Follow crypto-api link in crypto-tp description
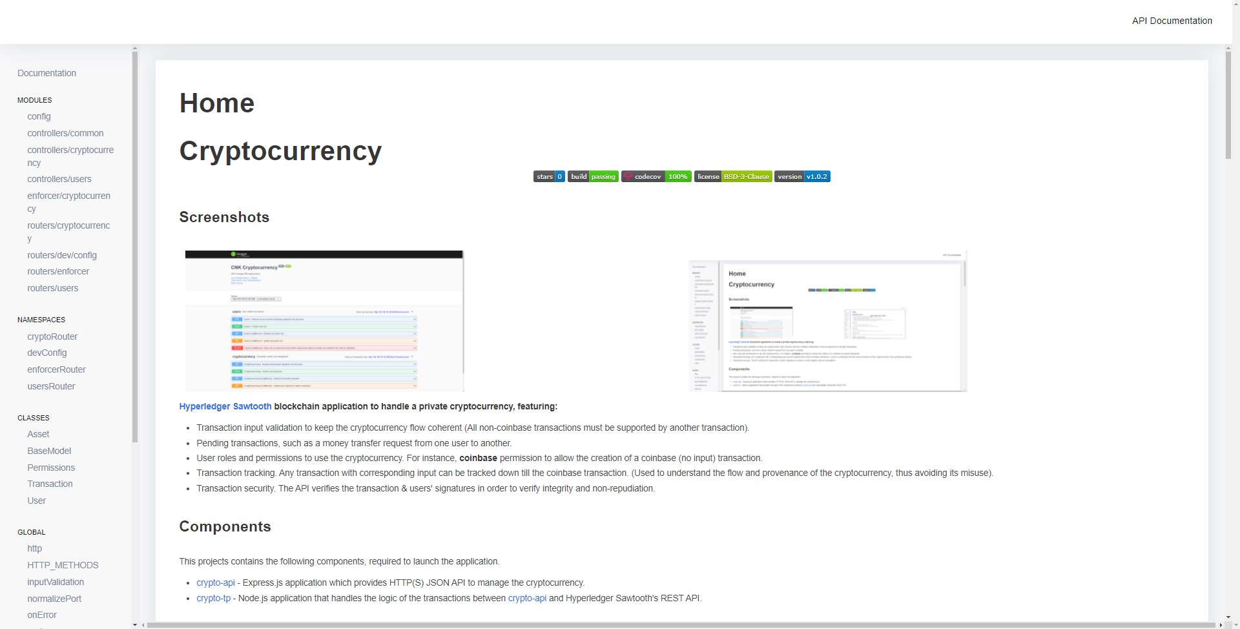Image resolution: width=1240 pixels, height=629 pixels. [527, 598]
